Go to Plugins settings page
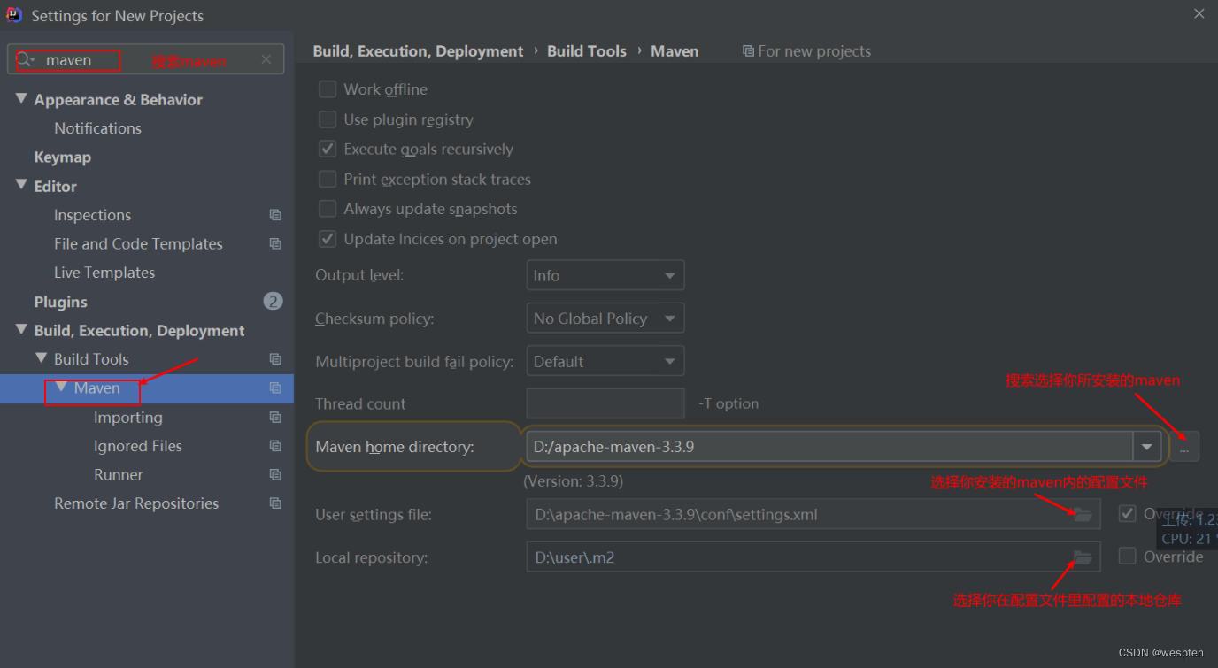Image resolution: width=1218 pixels, height=668 pixels. point(60,302)
